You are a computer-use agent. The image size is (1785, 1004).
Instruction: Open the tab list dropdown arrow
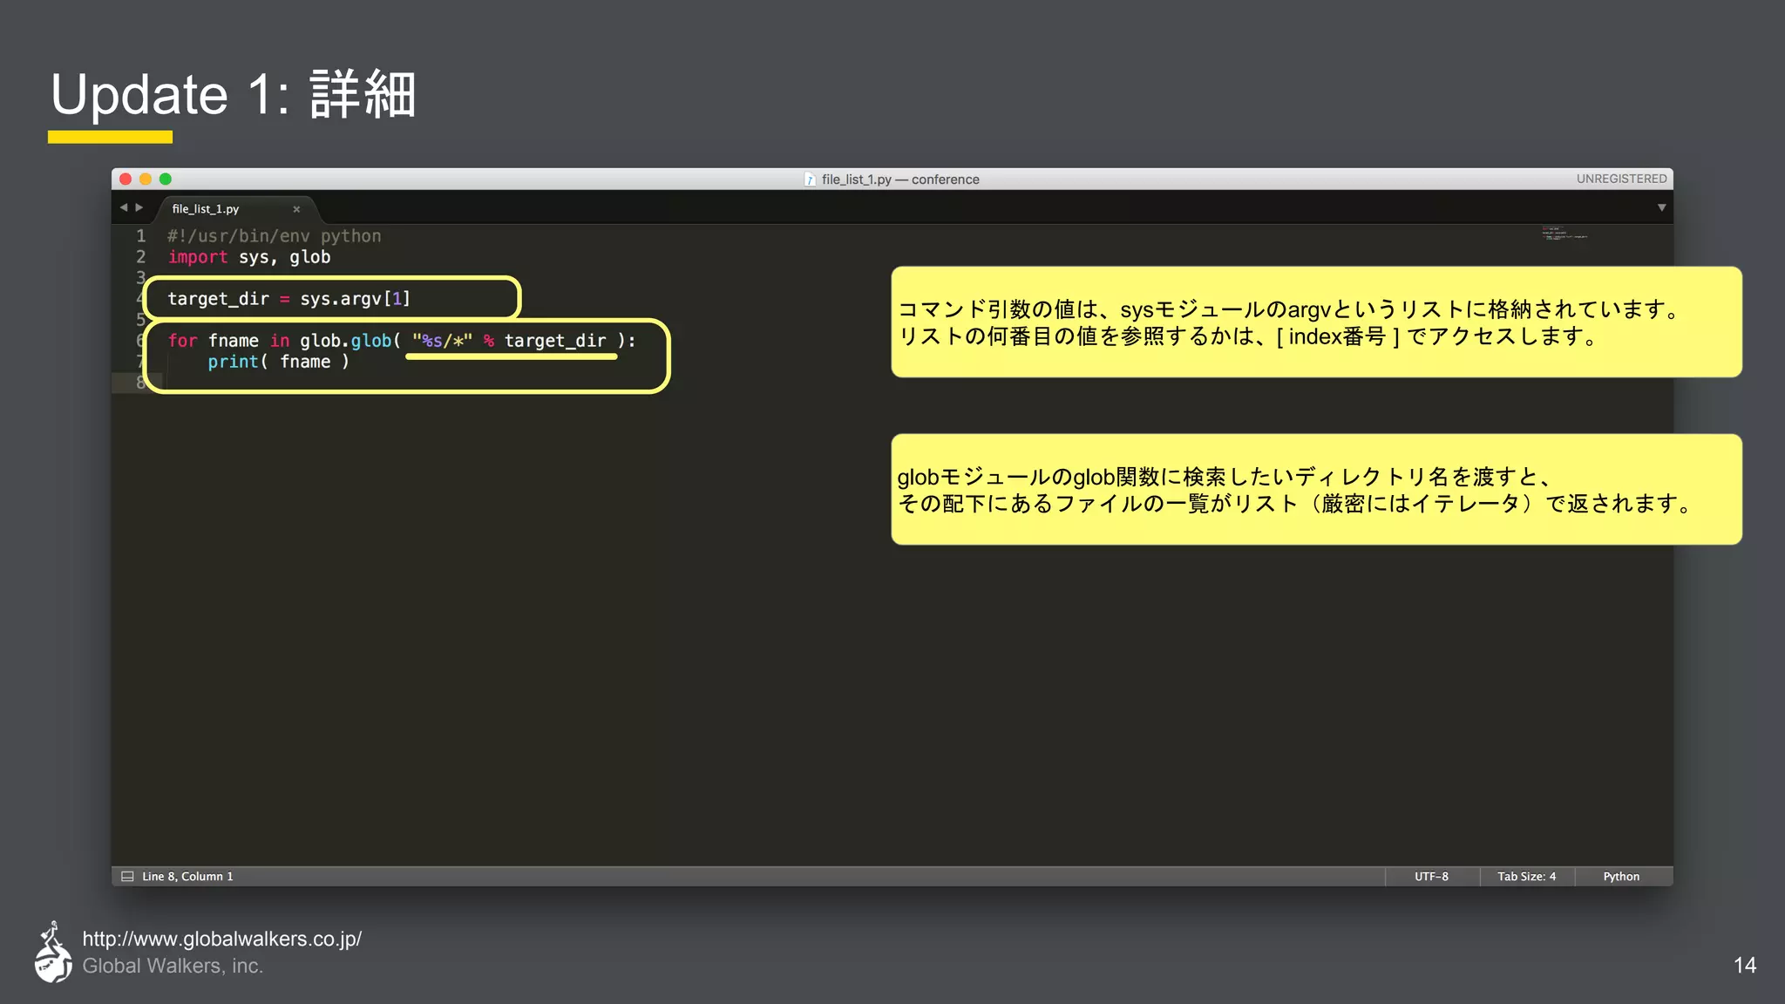tap(1661, 207)
